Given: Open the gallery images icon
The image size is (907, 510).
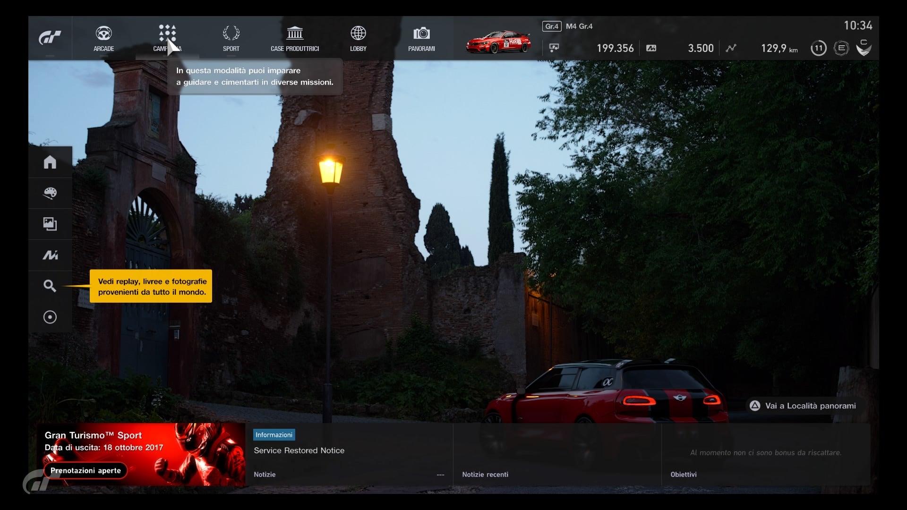Looking at the screenshot, I should point(50,224).
